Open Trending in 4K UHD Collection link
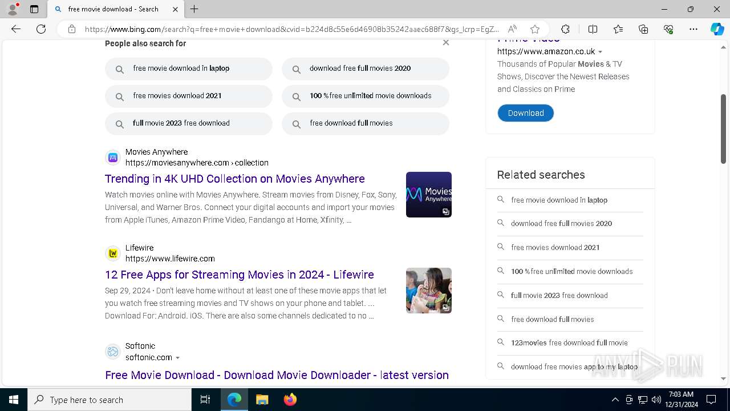The width and height of the screenshot is (730, 411). 235,179
